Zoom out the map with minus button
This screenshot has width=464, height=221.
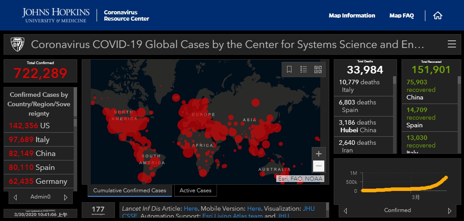coord(318,166)
